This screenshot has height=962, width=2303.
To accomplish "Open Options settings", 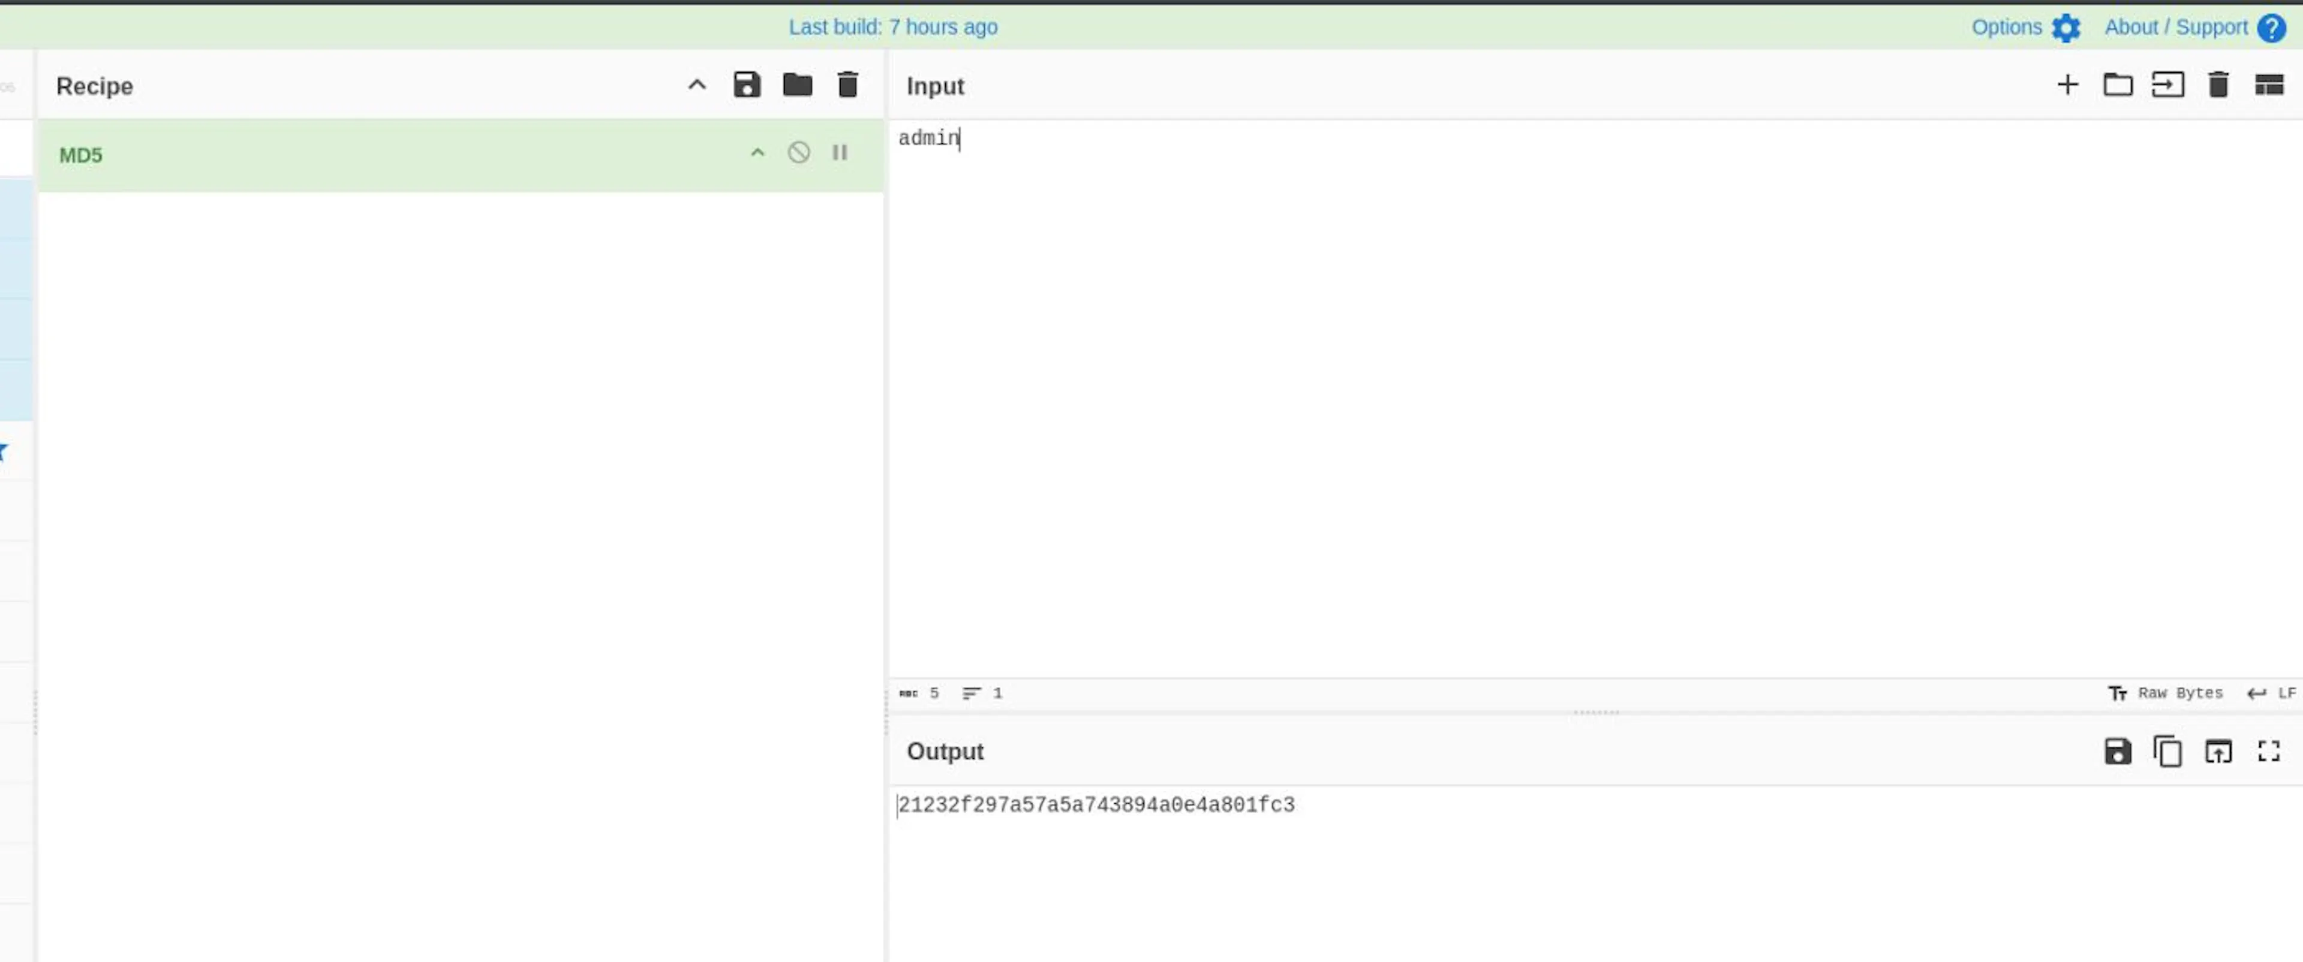I will tap(2026, 28).
